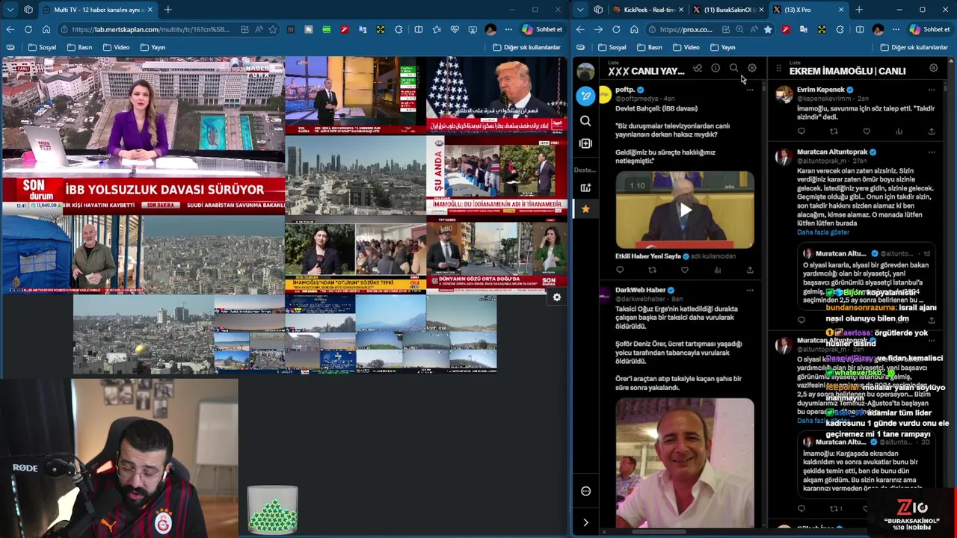Open the DarkWeb Haber profile name

640,290
